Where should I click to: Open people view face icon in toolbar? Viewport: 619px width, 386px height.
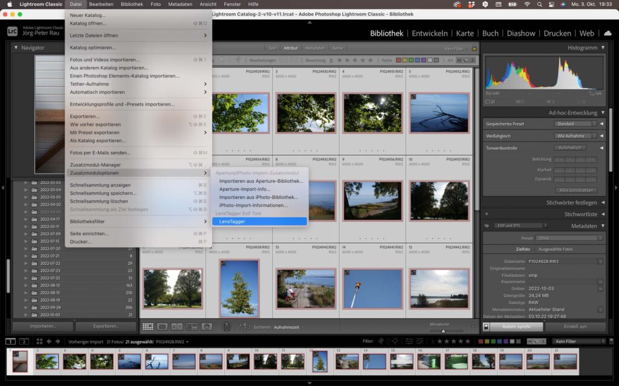point(207,326)
